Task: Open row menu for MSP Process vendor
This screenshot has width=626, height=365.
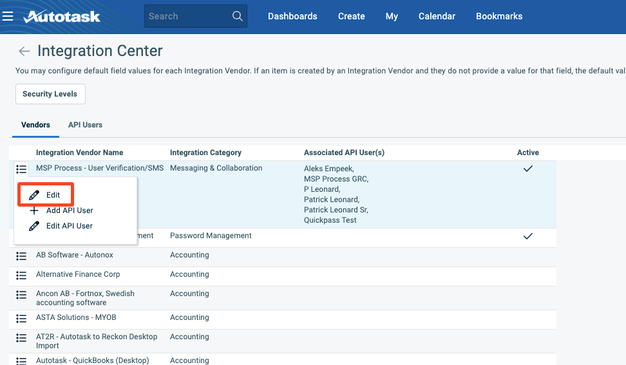Action: tap(21, 169)
